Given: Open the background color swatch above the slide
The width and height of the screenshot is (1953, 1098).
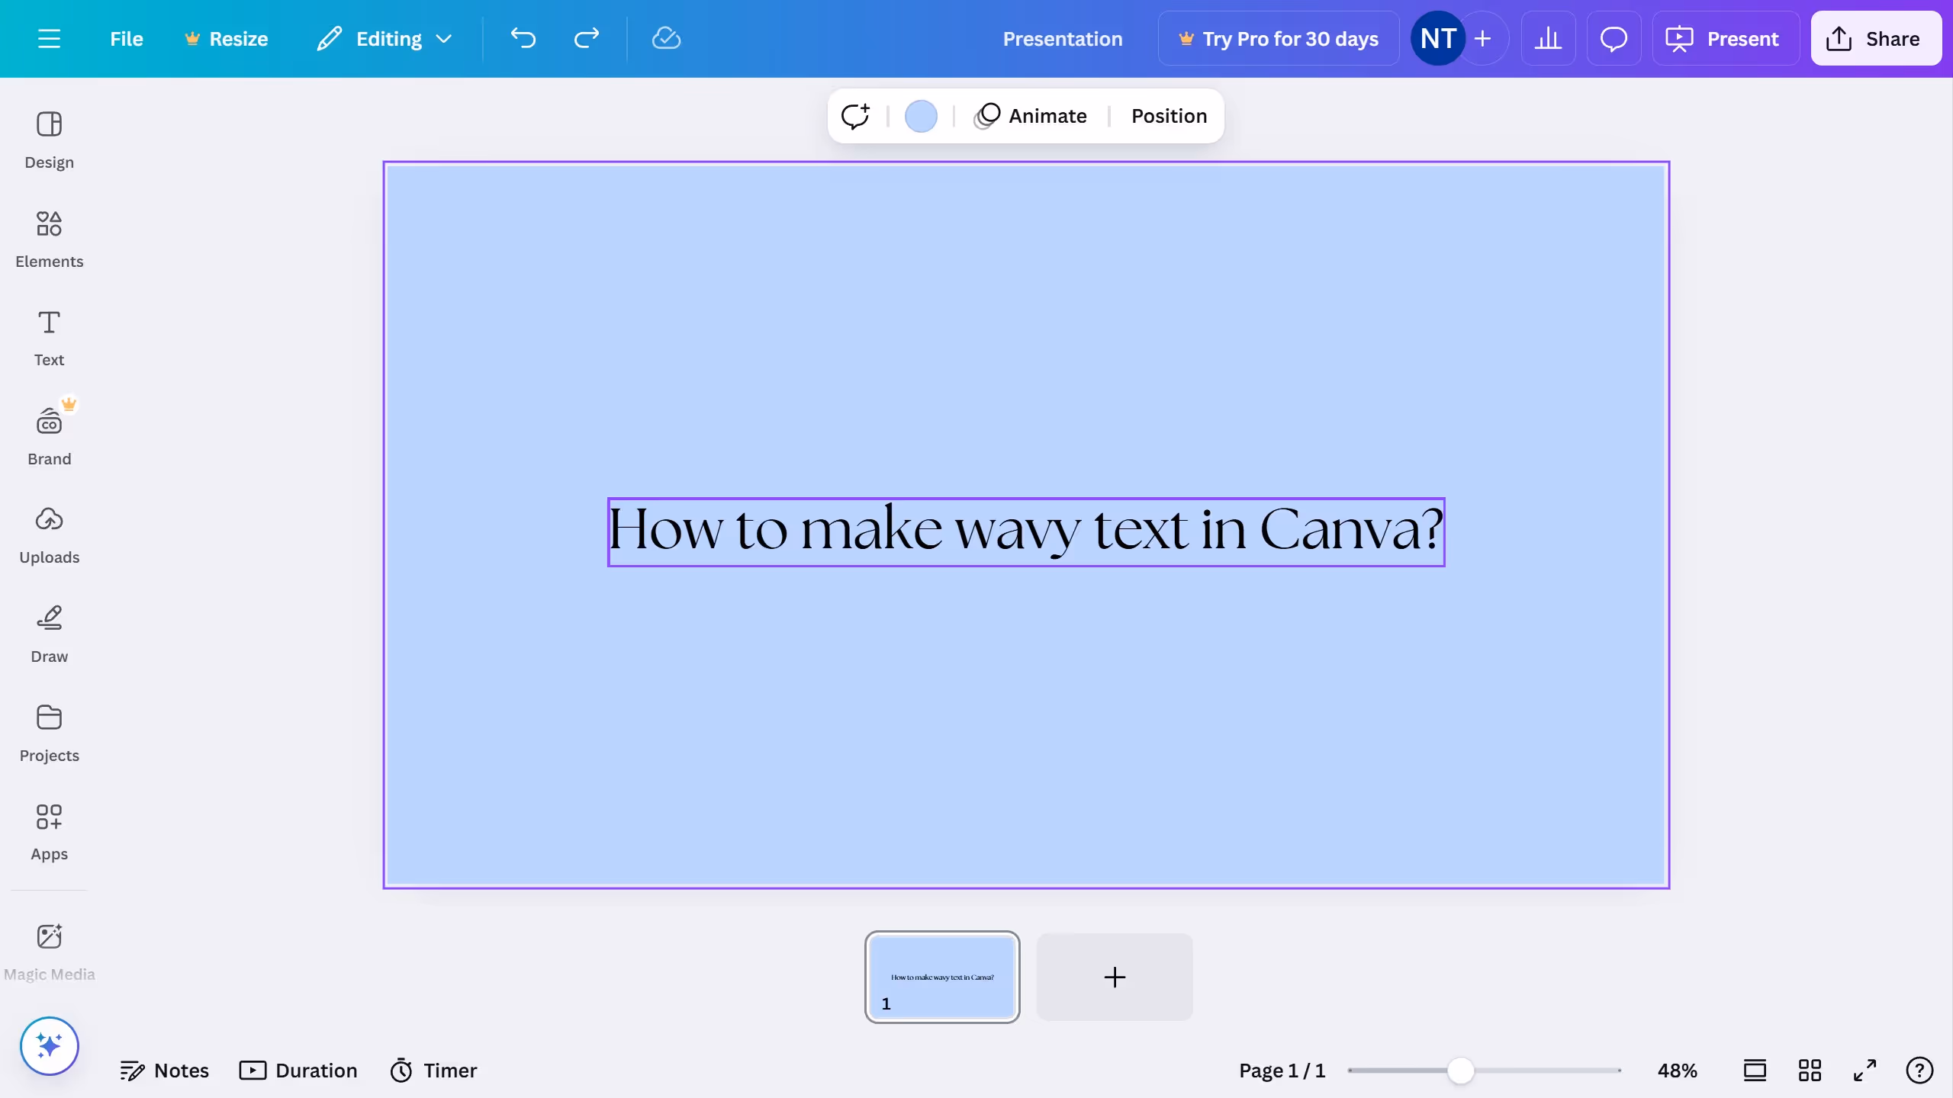Looking at the screenshot, I should 921,116.
